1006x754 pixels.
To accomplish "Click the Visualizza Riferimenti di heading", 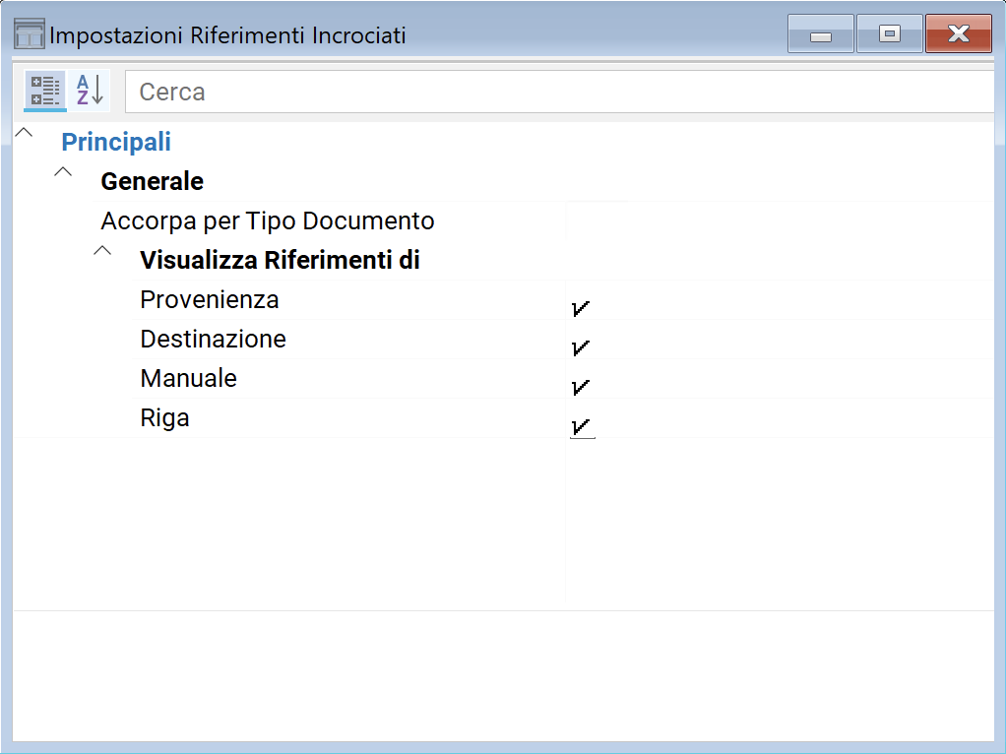I will click(280, 260).
